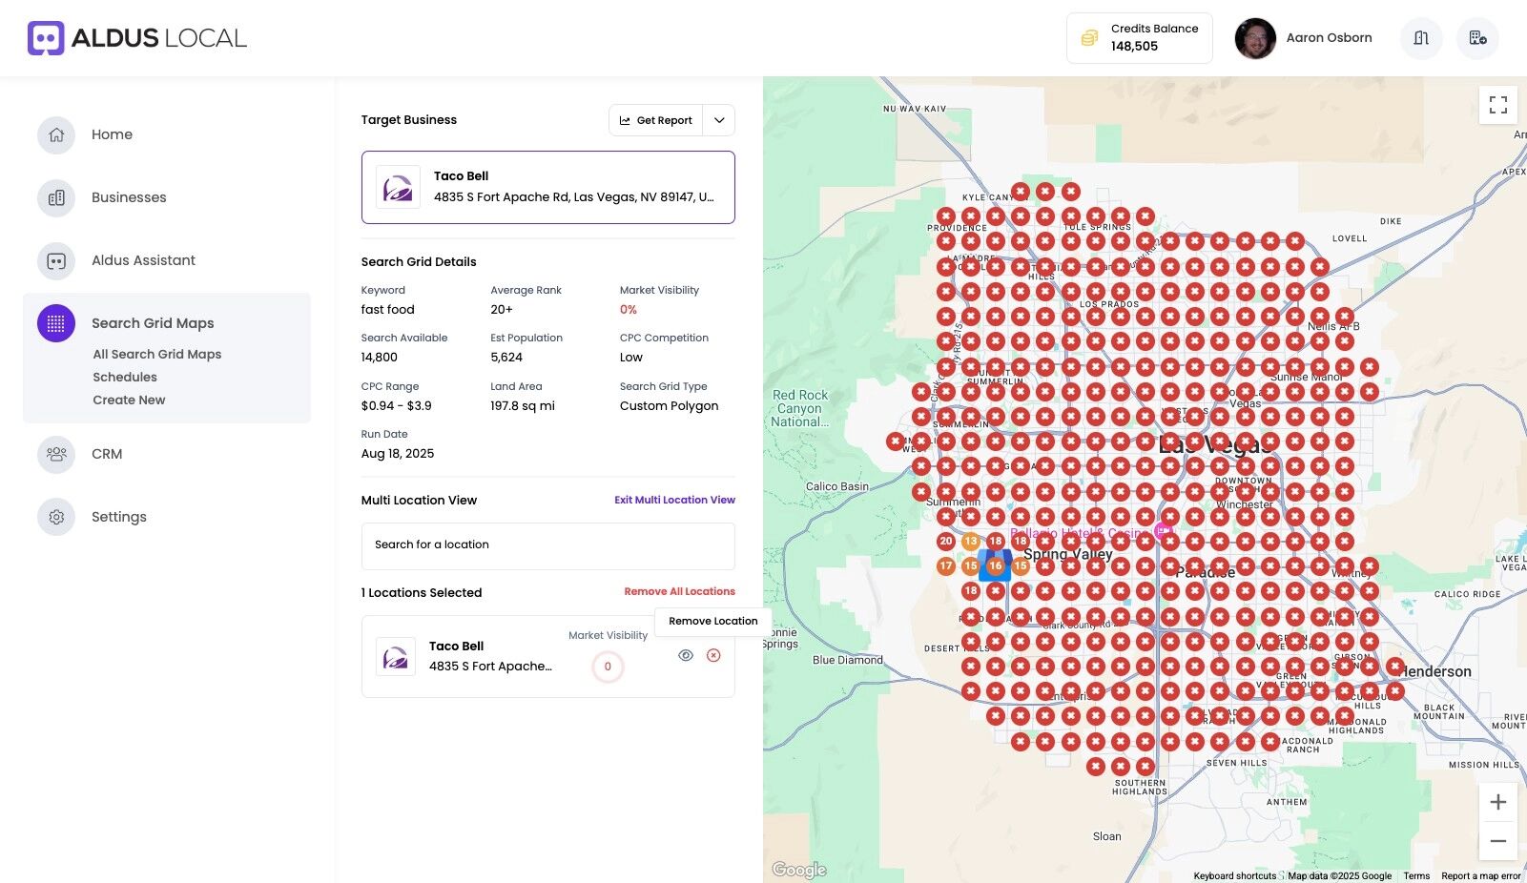Viewport: 1527px width, 883px height.
Task: Click the Search Available value '14,800'
Action: click(380, 358)
